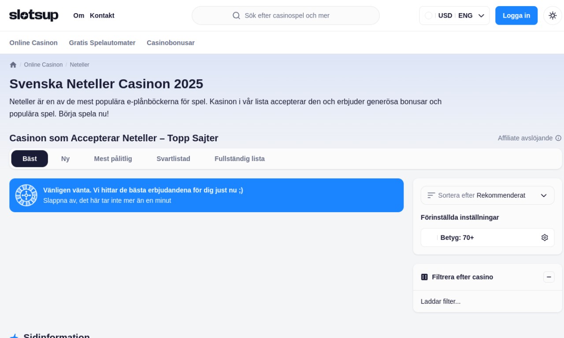Open the USD ENG currency language dropdown
Viewport: 564px width, 338px height.
tap(454, 15)
